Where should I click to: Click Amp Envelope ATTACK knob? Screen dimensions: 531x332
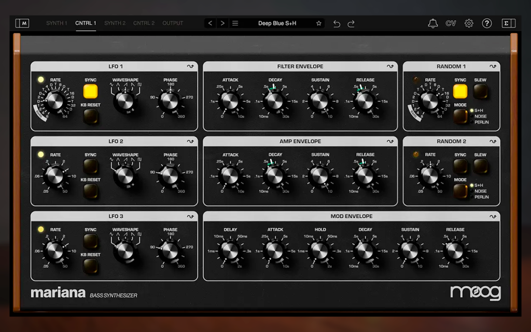[x=230, y=176]
